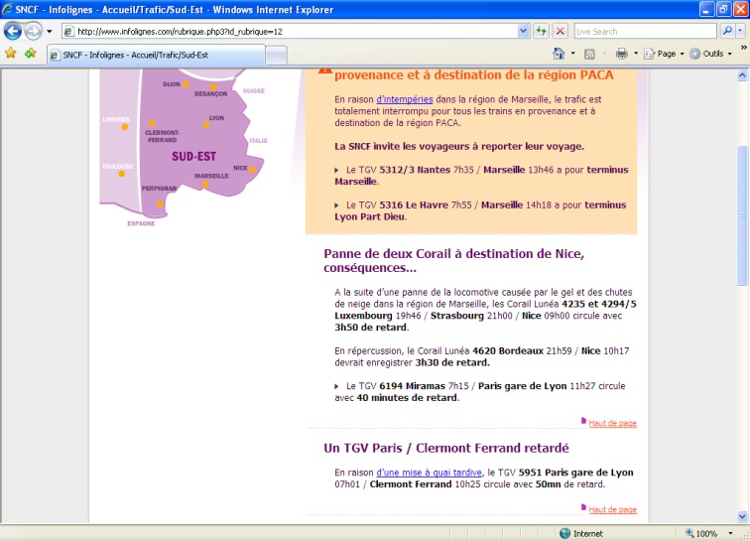Click the Home page icon
This screenshot has width=750, height=541.
(559, 54)
